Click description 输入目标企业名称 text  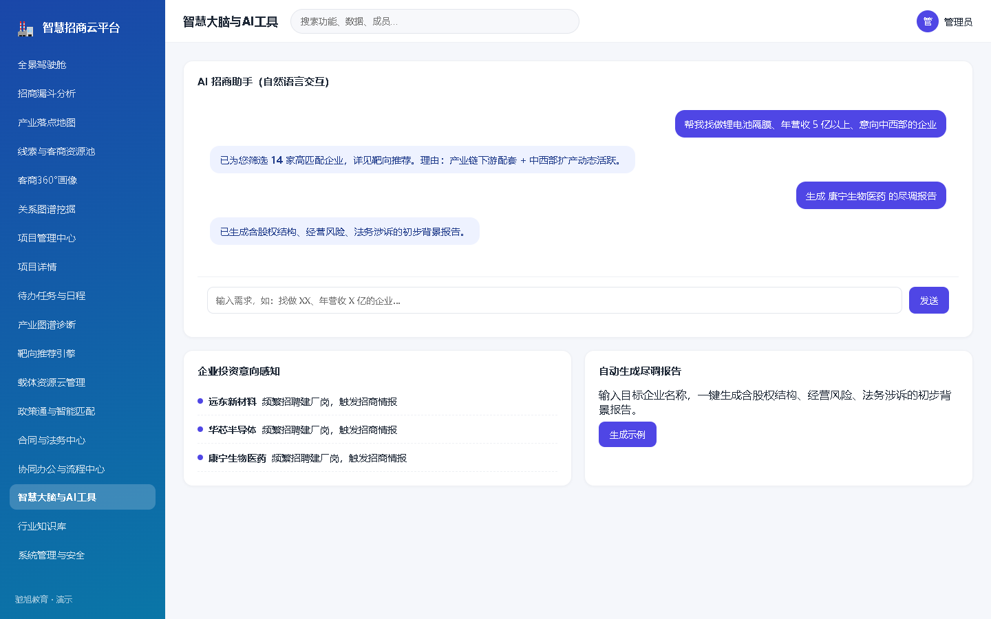point(776,402)
